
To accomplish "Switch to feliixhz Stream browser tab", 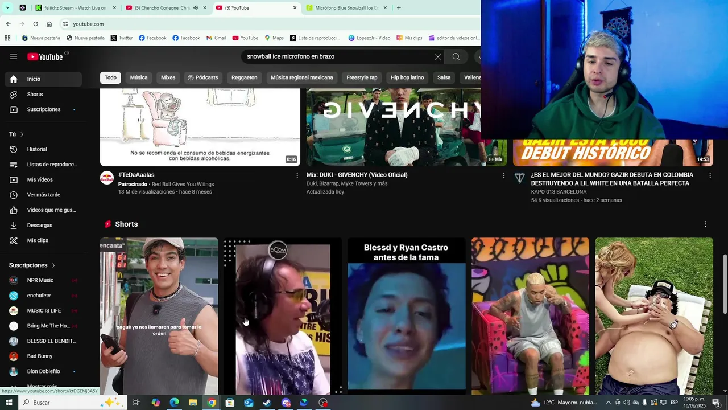I will (x=74, y=8).
